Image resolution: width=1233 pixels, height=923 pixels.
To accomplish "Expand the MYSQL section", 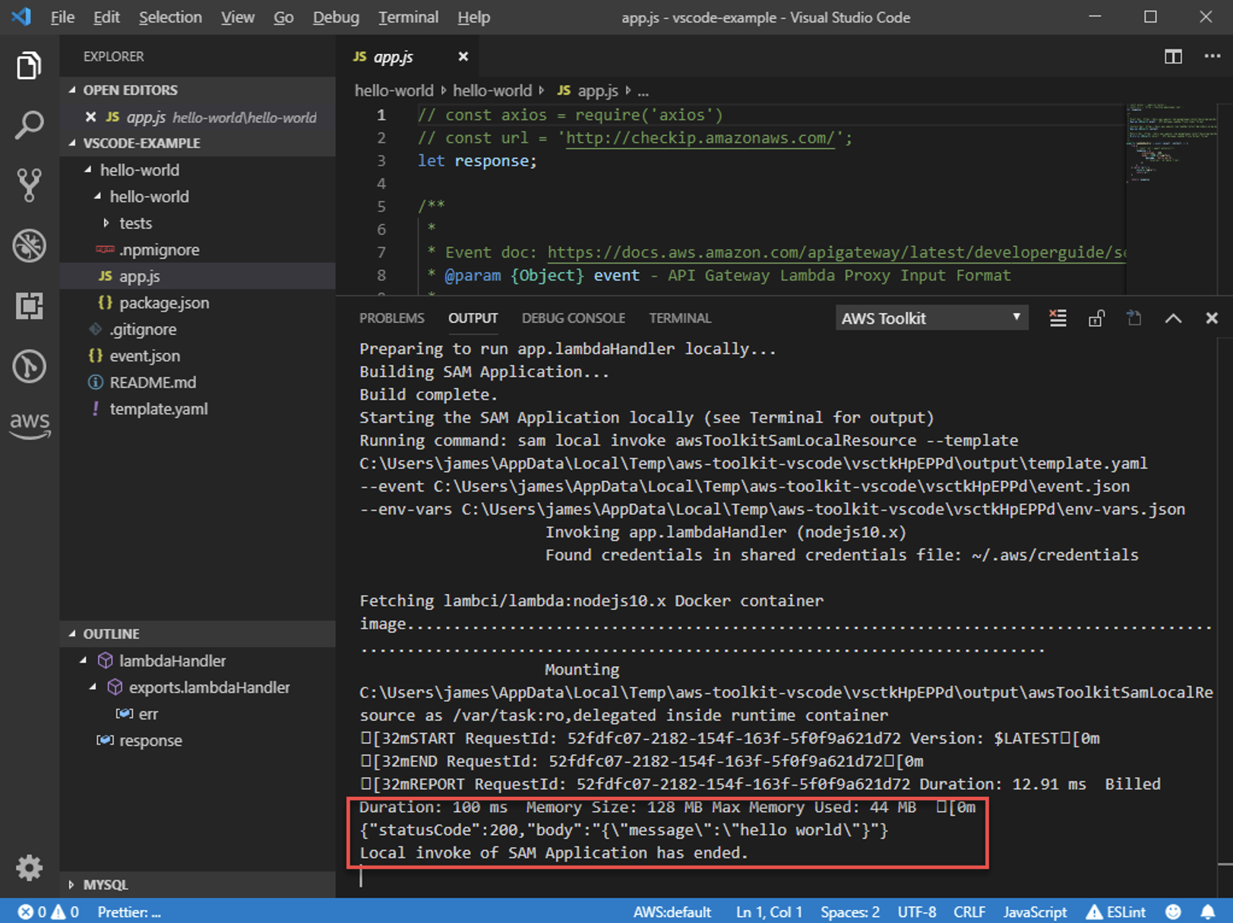I will click(x=105, y=884).
